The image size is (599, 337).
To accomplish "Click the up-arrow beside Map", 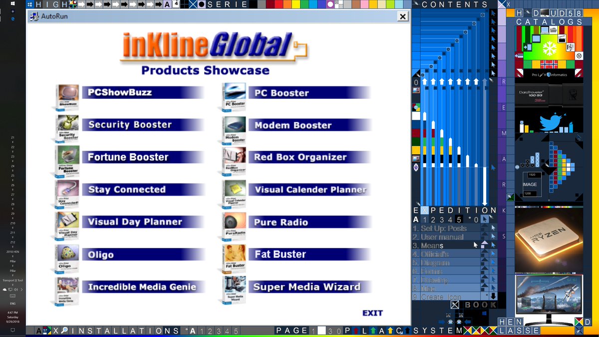I will click(485, 288).
